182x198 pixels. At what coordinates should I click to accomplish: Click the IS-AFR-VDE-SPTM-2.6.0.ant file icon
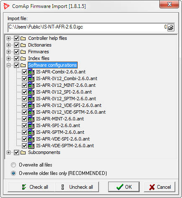31,146
